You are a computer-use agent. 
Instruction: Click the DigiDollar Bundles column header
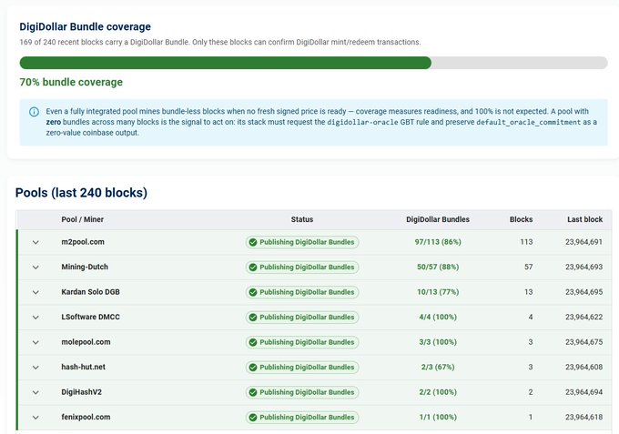pos(438,219)
